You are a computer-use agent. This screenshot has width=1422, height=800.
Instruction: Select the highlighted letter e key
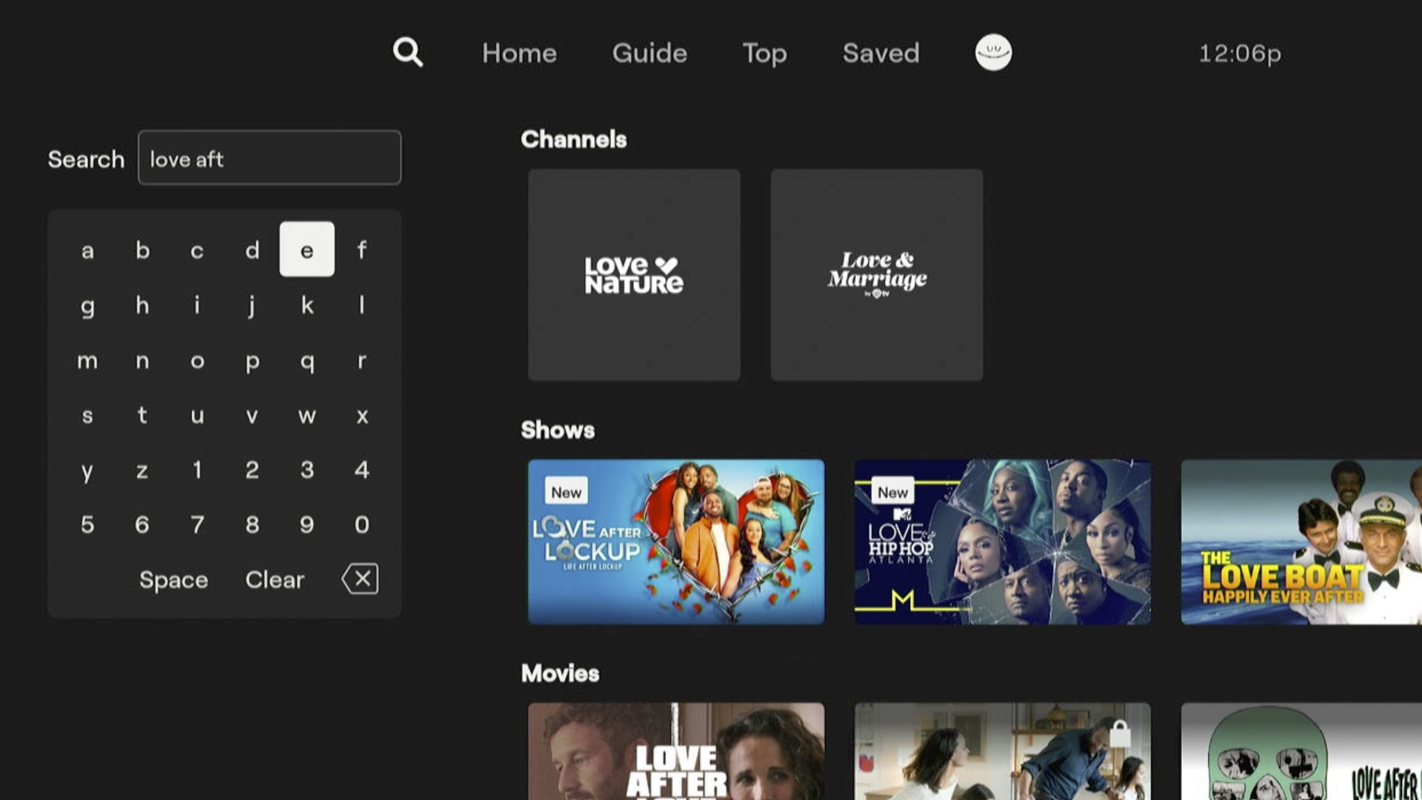click(307, 250)
